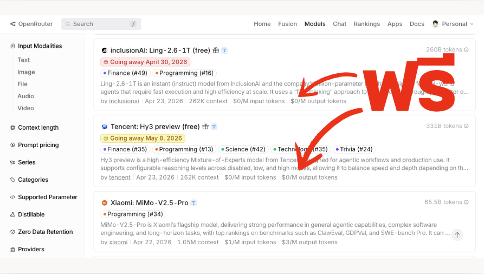Screen dimensions: 484x274
Task: Click the Going away May 8, 2026 badge
Action: tap(143, 138)
